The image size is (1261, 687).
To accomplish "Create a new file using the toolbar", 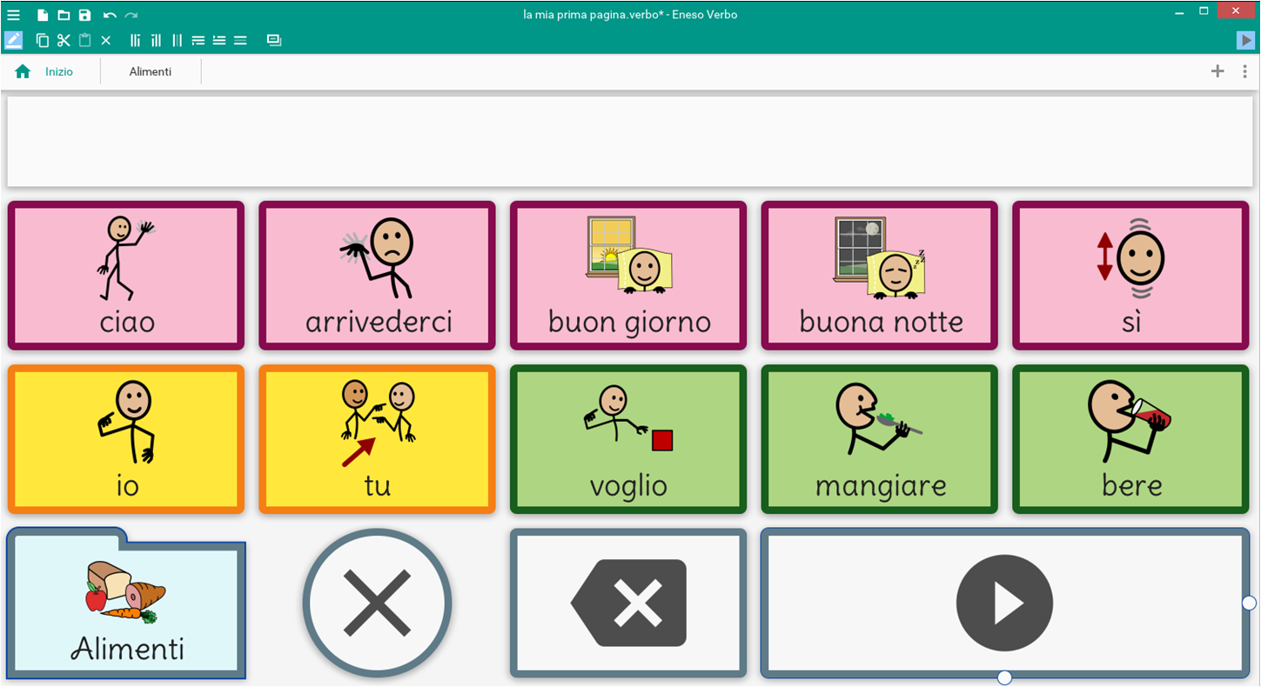I will pos(43,15).
